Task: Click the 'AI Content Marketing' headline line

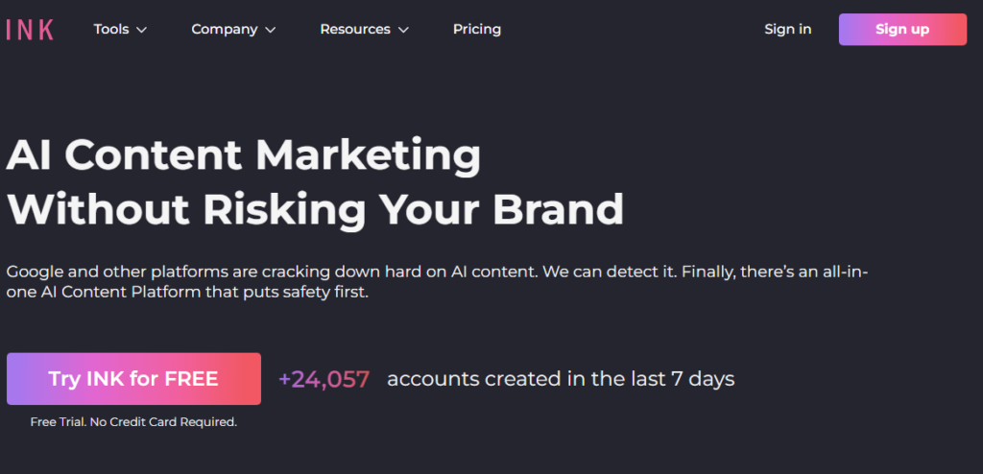Action: pos(244,155)
